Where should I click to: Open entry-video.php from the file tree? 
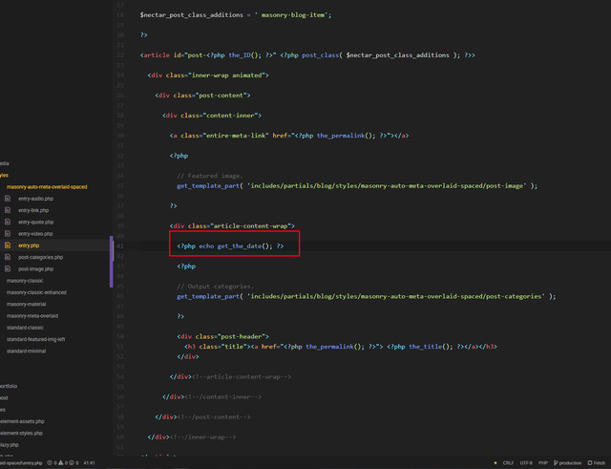35,233
